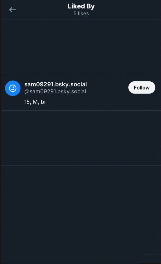The width and height of the screenshot is (161, 264).
Task: Tap the empty area below the user list
Action: pyautogui.click(x=80, y=185)
